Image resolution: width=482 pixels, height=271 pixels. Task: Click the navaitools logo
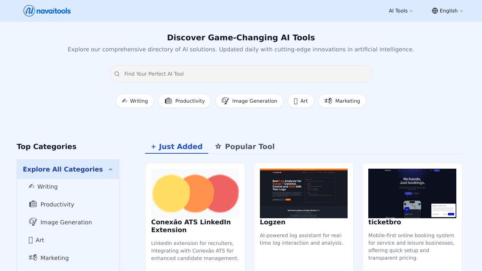[x=47, y=11]
